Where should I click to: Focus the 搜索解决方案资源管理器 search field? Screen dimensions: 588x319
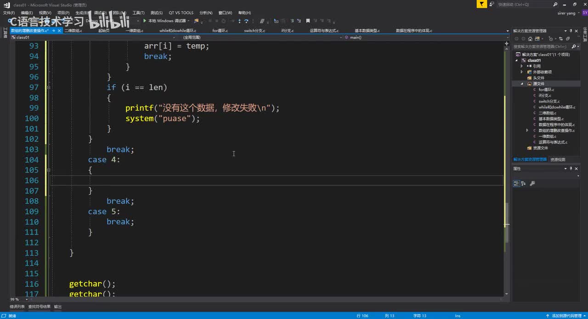pos(542,46)
